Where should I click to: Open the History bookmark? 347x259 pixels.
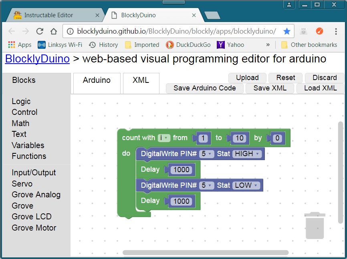[x=103, y=45]
